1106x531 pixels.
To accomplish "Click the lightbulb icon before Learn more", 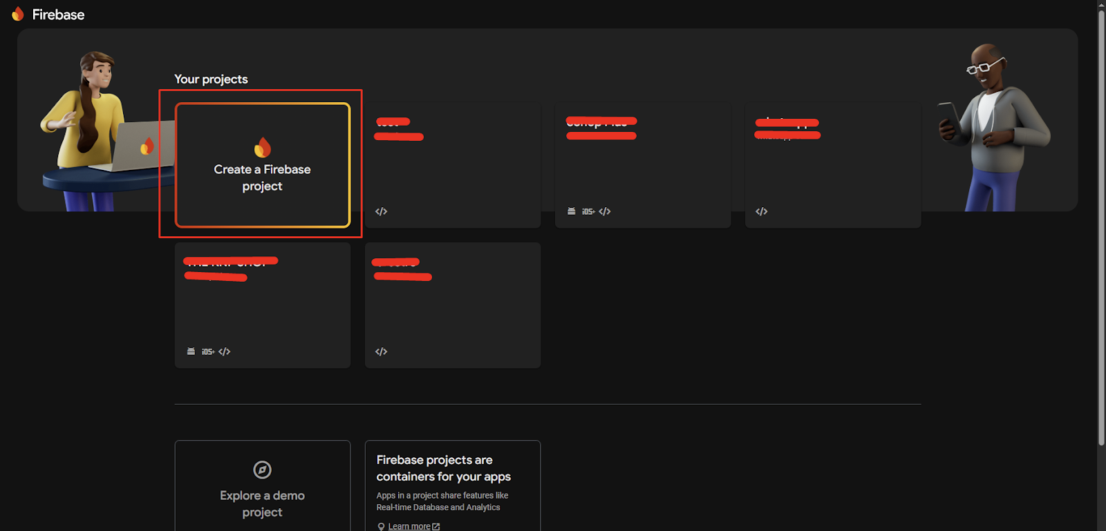I will (x=381, y=527).
